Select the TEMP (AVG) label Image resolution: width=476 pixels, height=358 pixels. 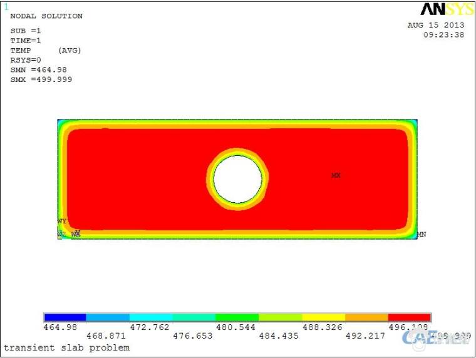tap(46, 50)
